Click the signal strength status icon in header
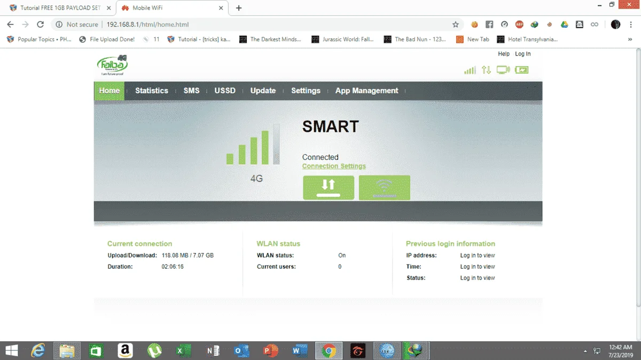The image size is (641, 360). (x=470, y=70)
